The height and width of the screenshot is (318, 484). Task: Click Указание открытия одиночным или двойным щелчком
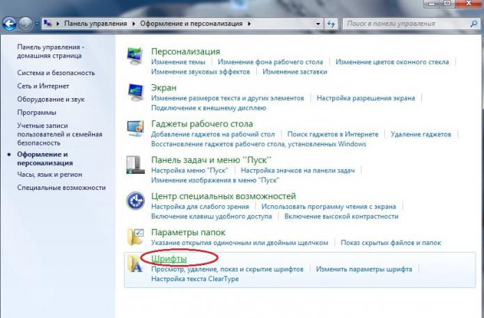[240, 243]
